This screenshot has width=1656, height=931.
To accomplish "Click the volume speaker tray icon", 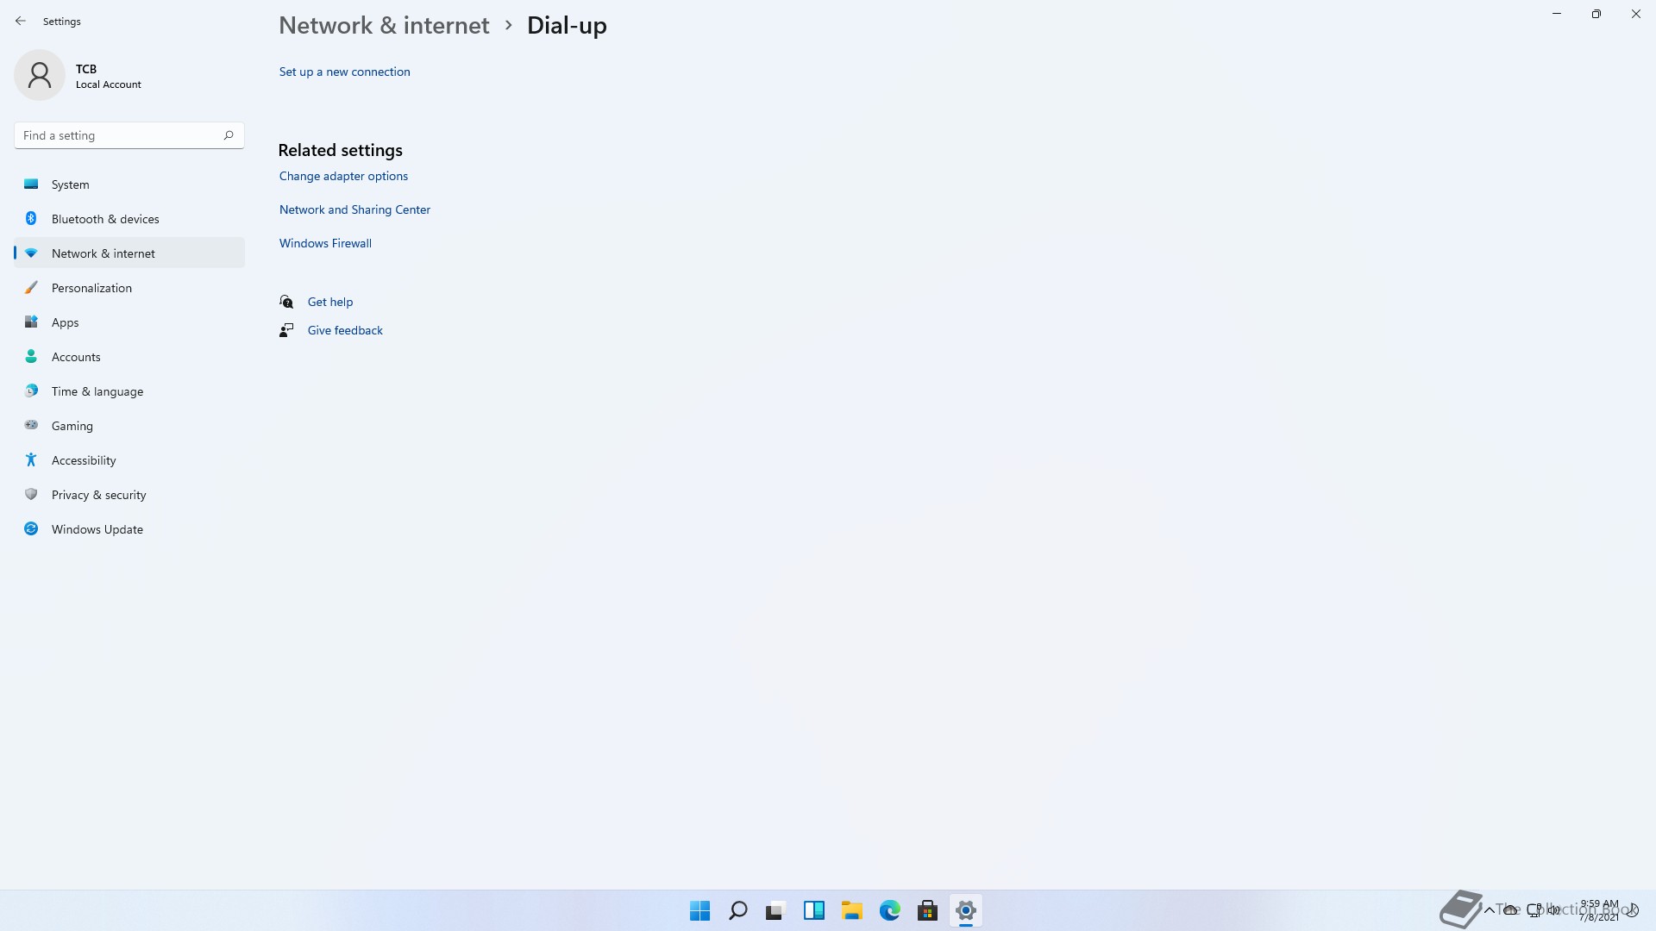I will pos(1554,909).
